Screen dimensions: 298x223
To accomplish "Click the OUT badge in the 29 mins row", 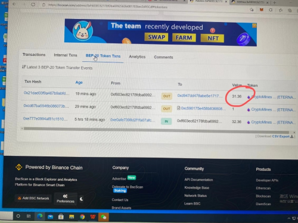I will 166,109.
